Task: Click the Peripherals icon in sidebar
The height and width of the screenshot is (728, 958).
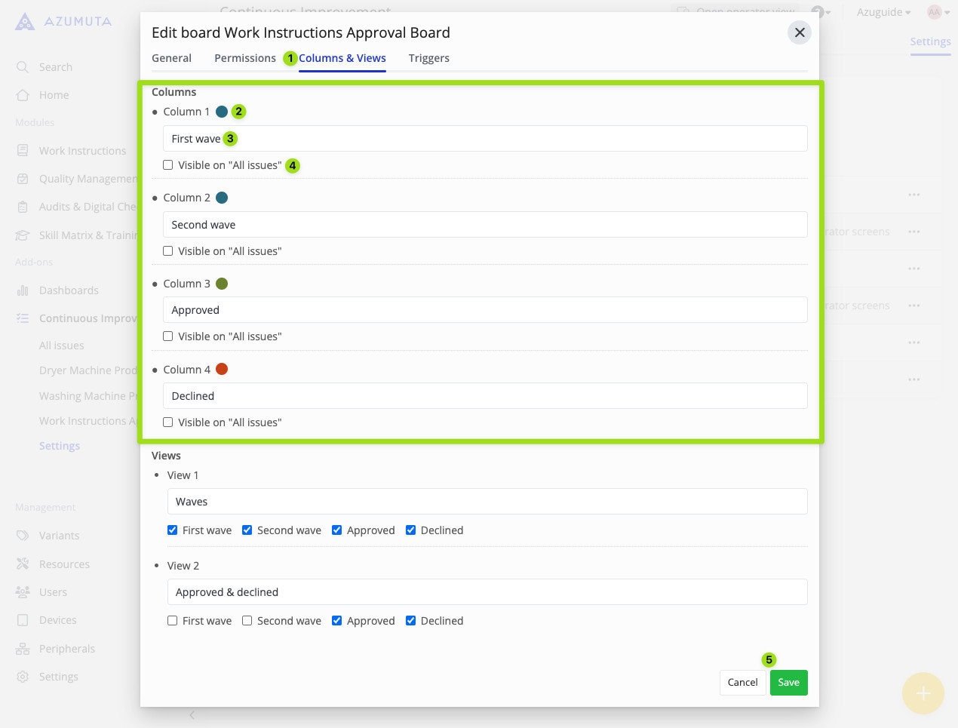Action: click(x=23, y=649)
